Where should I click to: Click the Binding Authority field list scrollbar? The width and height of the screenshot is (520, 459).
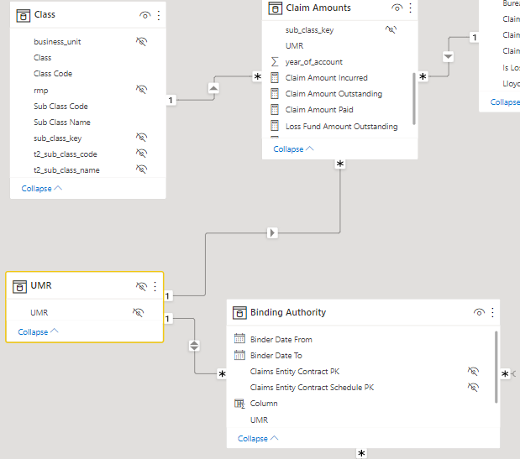[x=496, y=367]
